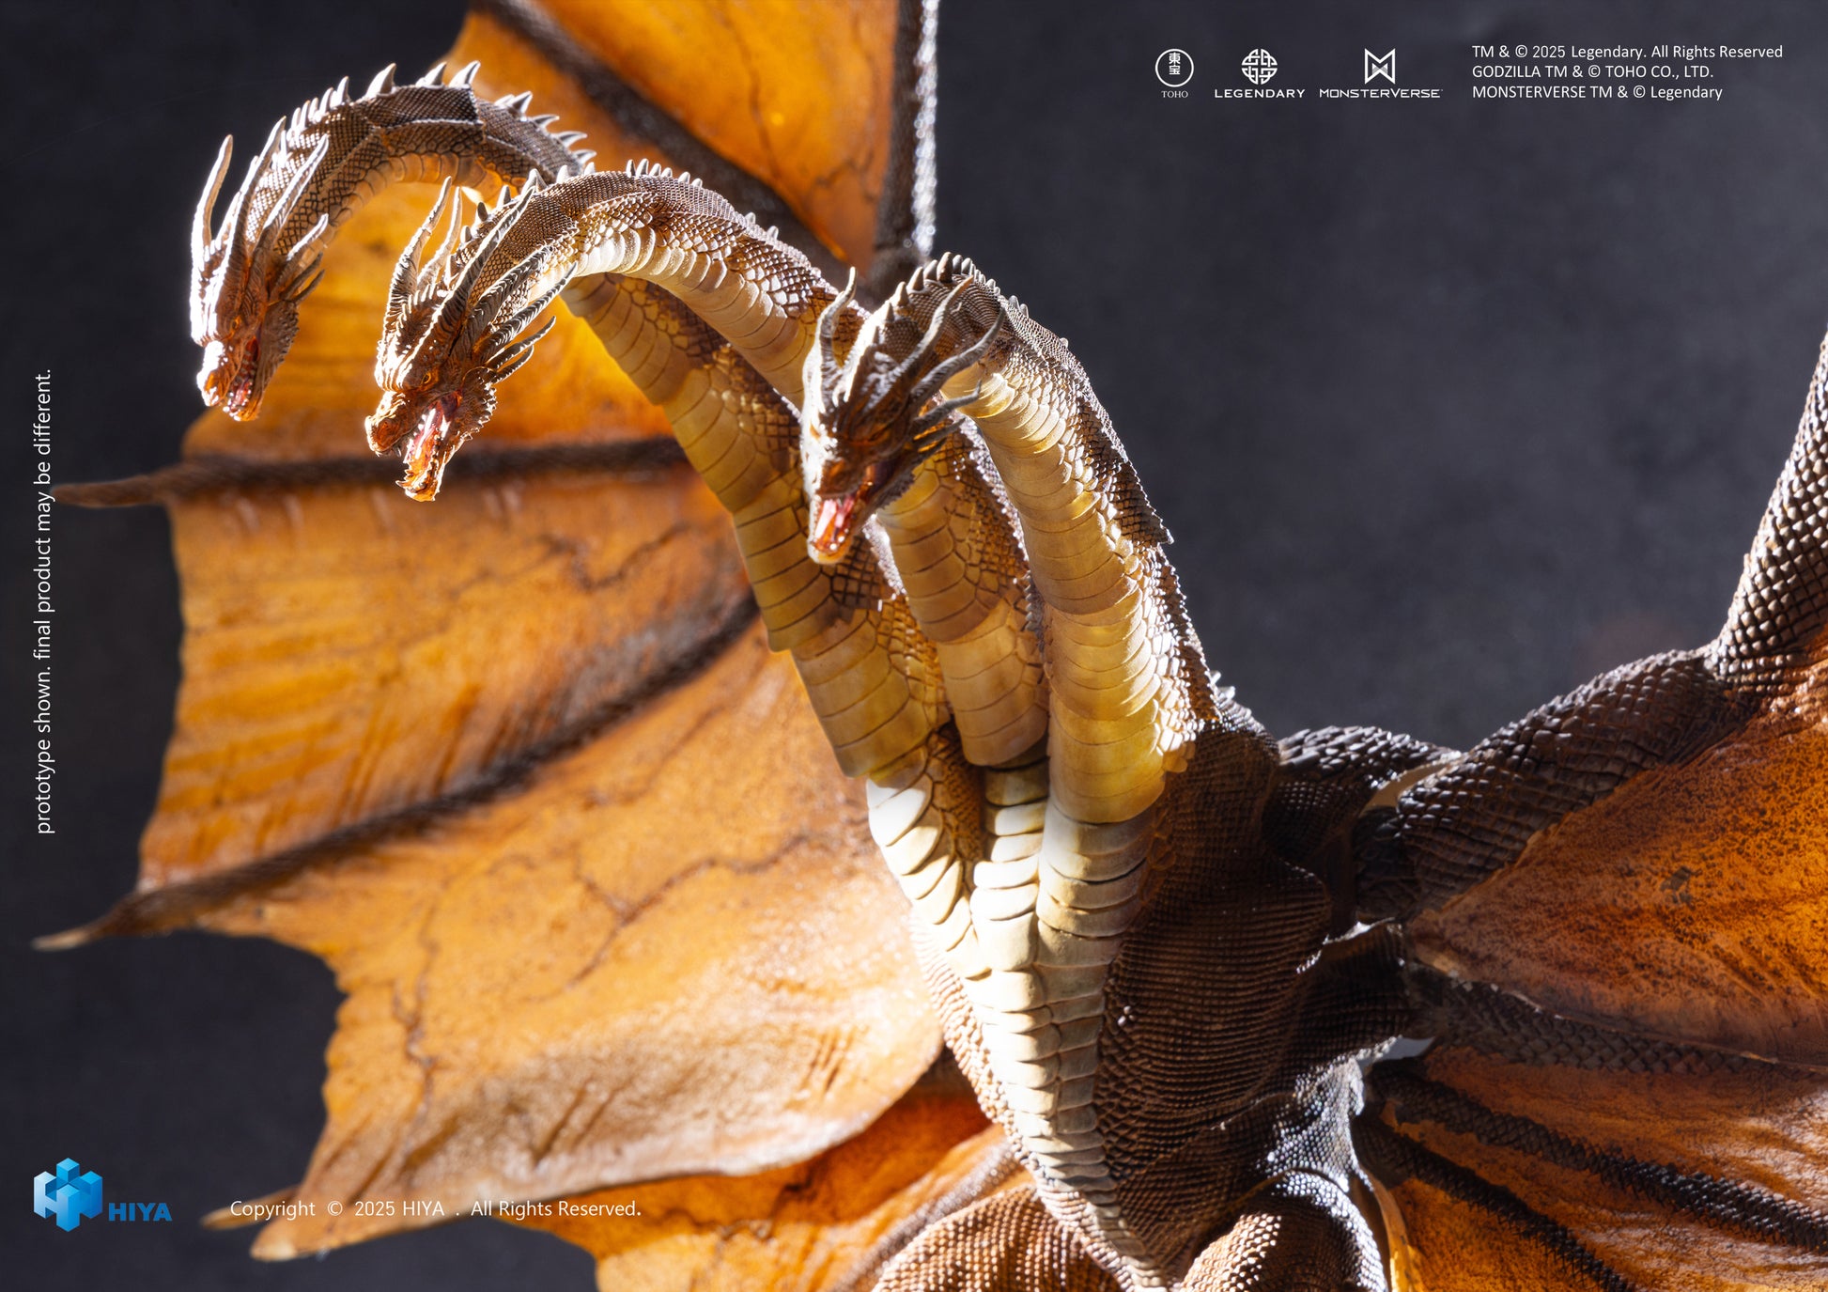Click the 'Copyright © 2025 HIYA' notice
1828x1292 pixels.
435,1208
